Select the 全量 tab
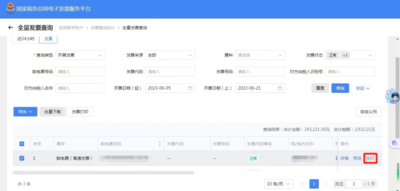This screenshot has height=191, width=400. tap(48, 39)
